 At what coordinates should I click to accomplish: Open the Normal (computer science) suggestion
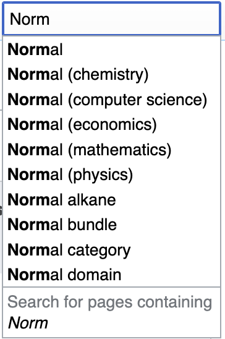click(112, 100)
